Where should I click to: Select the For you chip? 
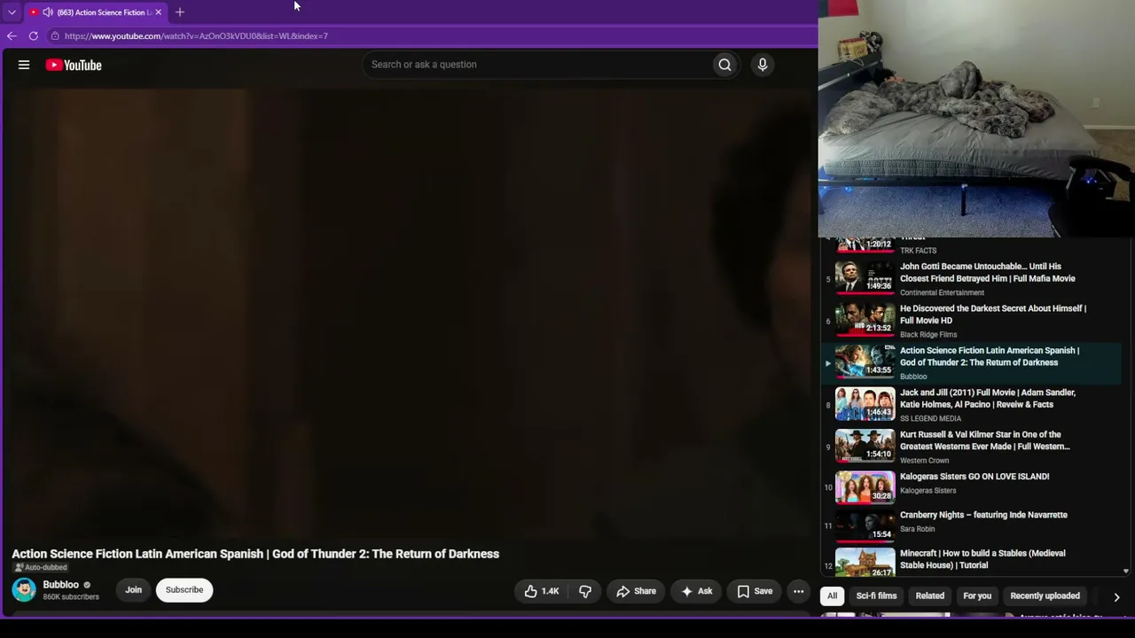click(977, 596)
